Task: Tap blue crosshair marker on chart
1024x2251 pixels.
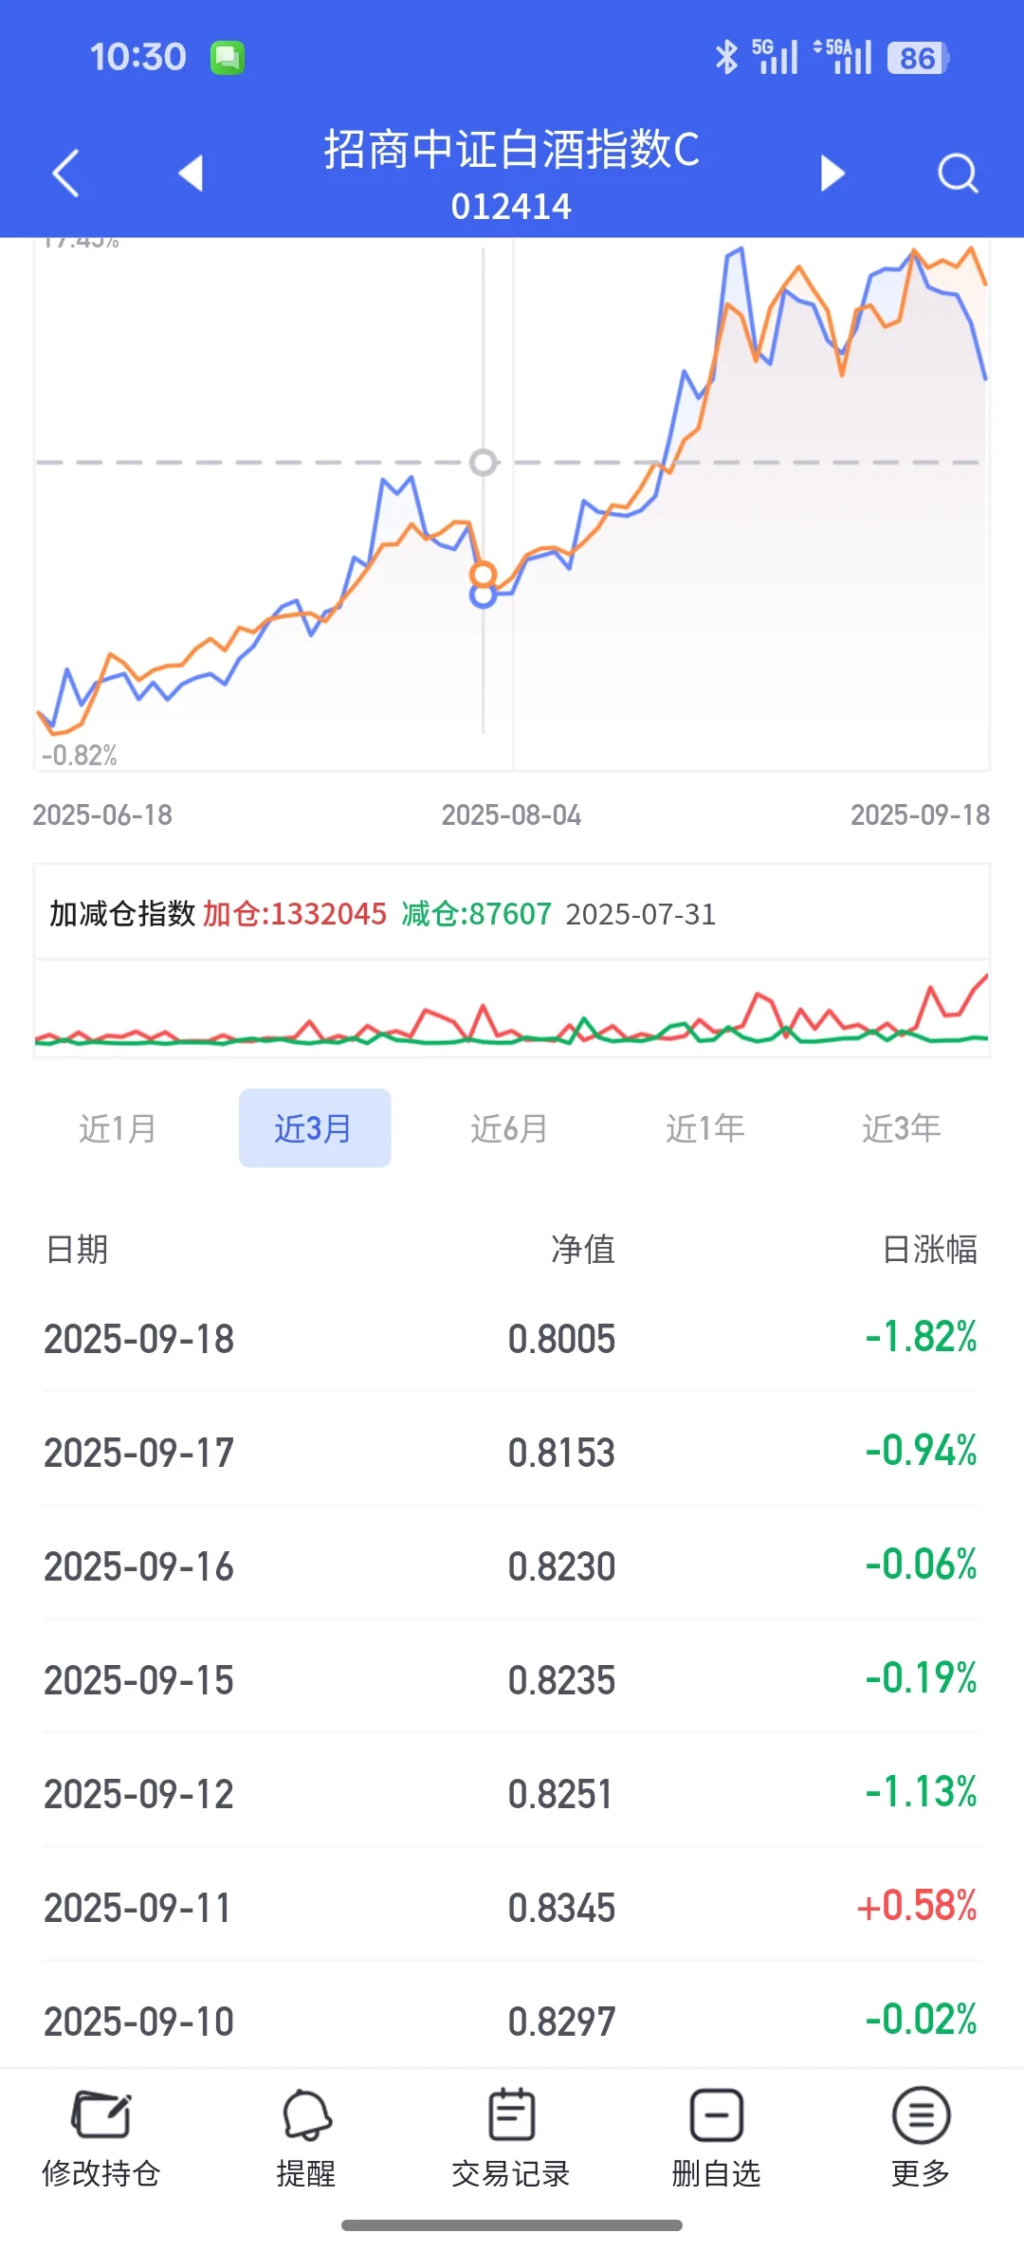Action: (x=484, y=595)
